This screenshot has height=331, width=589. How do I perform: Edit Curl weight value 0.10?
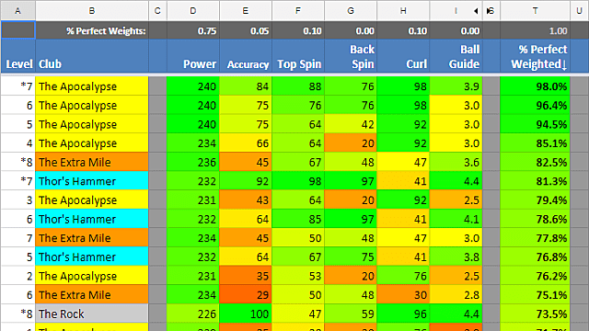point(403,30)
